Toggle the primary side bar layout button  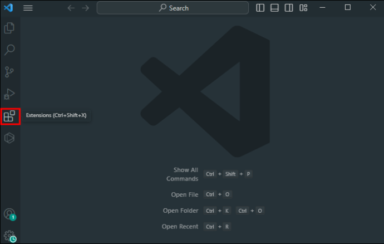[260, 8]
